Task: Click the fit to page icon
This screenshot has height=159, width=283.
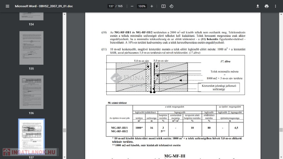Action: (x=163, y=6)
